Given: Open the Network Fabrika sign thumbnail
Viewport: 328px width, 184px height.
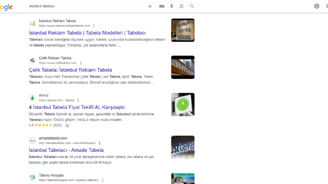Looking at the screenshot, I should tap(183, 30).
